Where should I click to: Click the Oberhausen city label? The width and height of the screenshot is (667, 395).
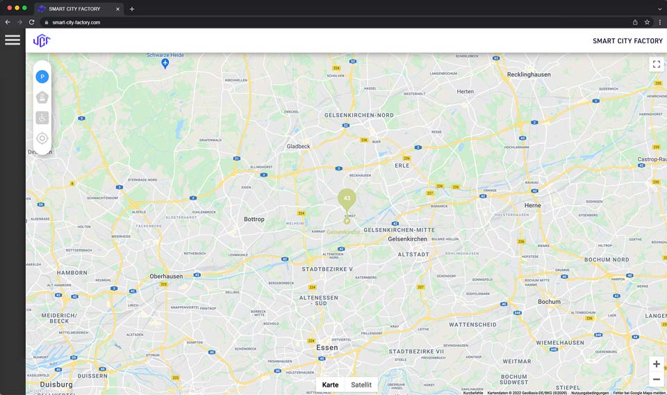tap(166, 276)
